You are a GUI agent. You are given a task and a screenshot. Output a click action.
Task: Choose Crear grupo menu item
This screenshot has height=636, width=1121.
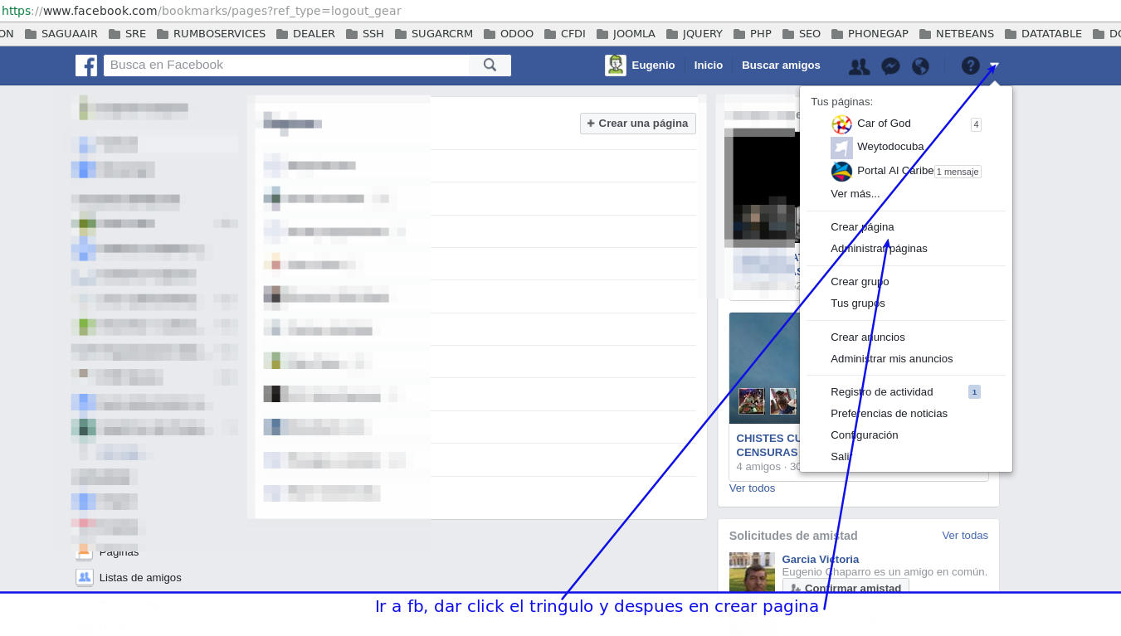(x=860, y=282)
